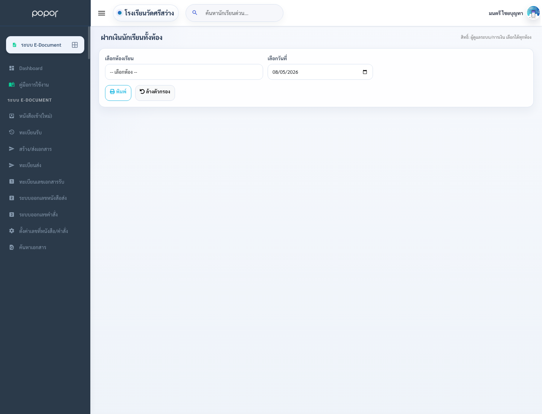
Task: Expand the เลือกห้อง classroom dropdown
Action: (x=184, y=72)
